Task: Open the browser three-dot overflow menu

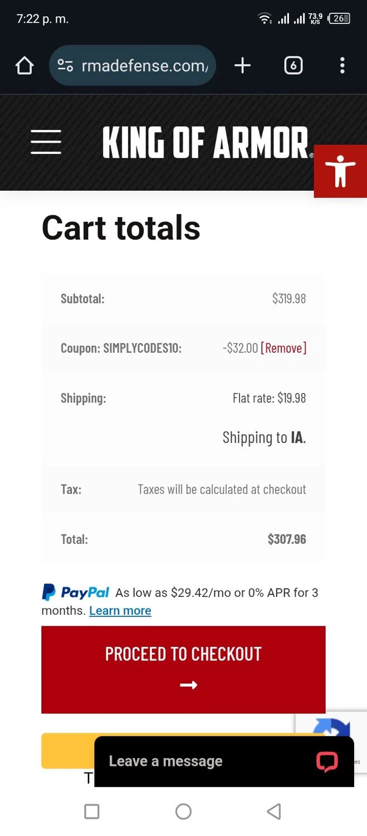Action: 342,66
